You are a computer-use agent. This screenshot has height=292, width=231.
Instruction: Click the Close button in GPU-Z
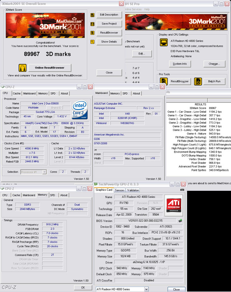[x=176, y=289]
